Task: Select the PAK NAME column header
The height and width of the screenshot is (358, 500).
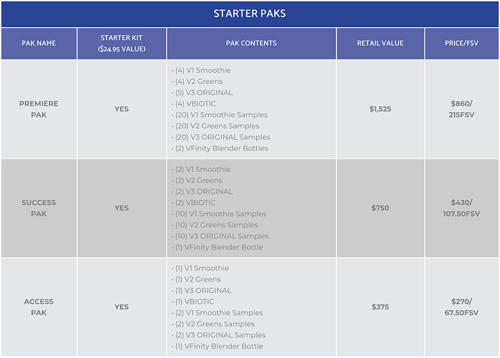Action: pyautogui.click(x=39, y=43)
